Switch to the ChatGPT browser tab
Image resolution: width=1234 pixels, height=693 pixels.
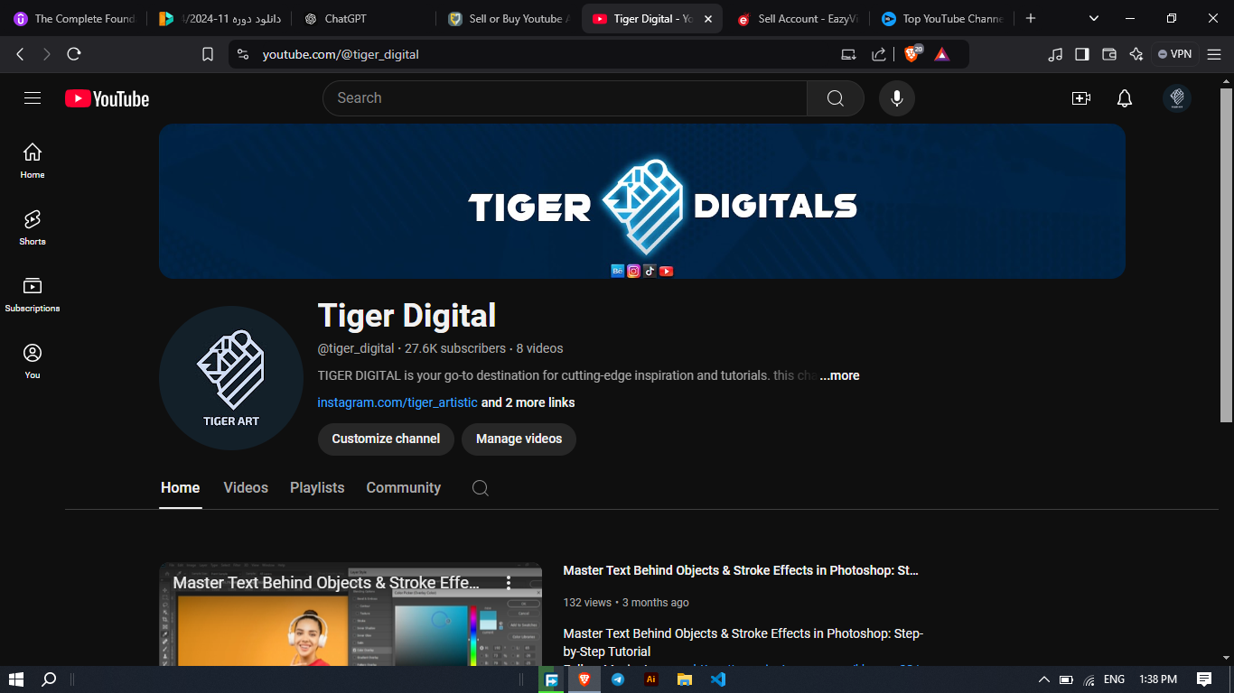(x=361, y=18)
